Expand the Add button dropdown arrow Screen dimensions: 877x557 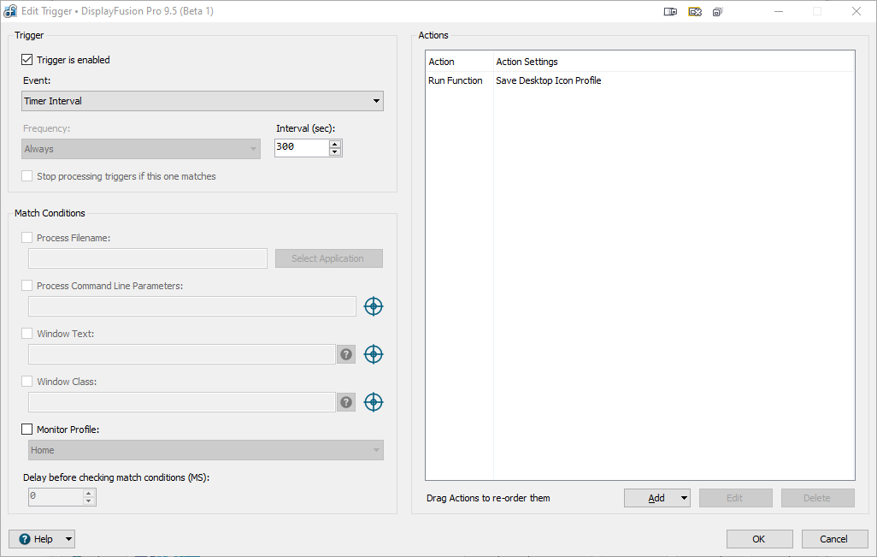[x=684, y=498]
